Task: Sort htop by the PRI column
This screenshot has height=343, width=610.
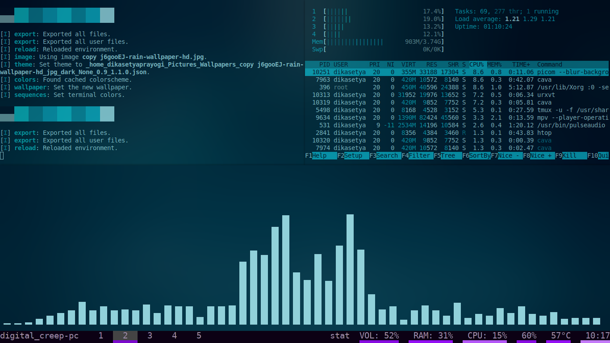Action: coord(375,64)
